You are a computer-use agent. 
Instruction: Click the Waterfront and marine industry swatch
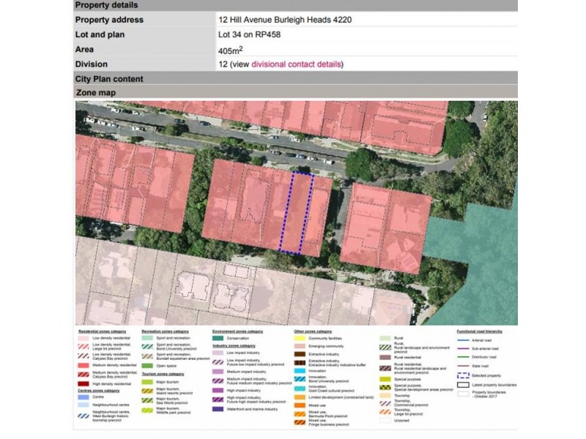tap(218, 409)
